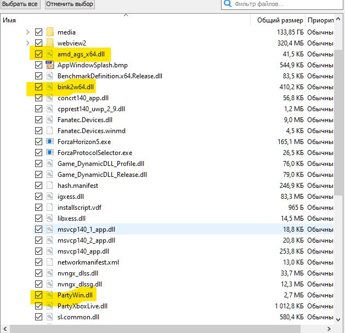The image size is (345, 333).
Task: Click the amd_ags_x64.dll file icon
Action: point(50,54)
